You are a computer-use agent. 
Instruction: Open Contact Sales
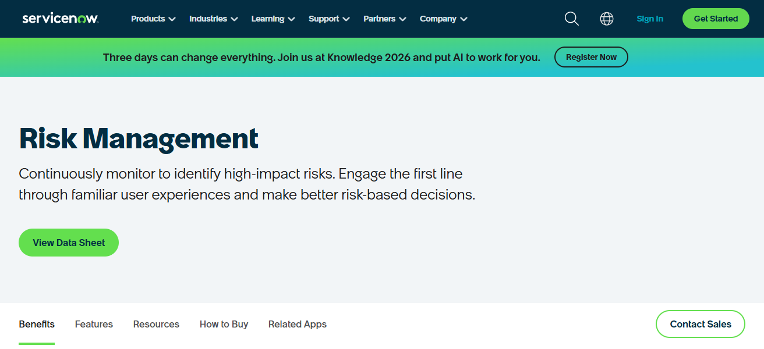click(x=700, y=324)
